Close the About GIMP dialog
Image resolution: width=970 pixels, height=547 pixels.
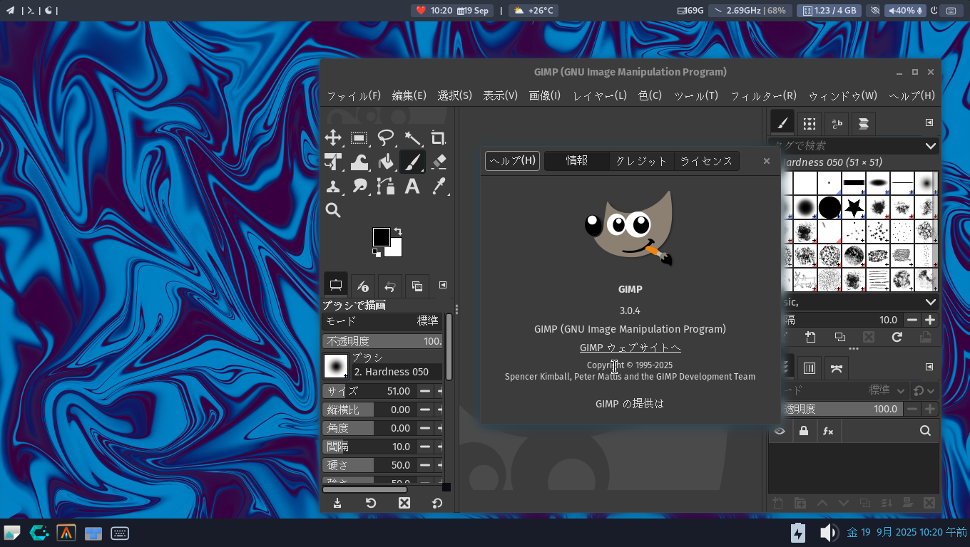767,161
